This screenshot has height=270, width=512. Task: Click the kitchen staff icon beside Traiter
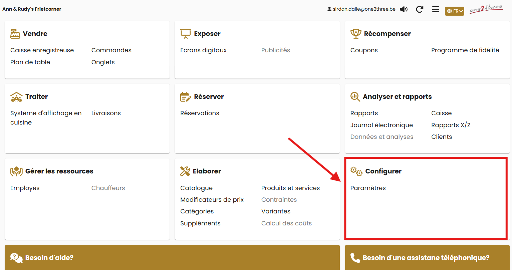(x=16, y=97)
